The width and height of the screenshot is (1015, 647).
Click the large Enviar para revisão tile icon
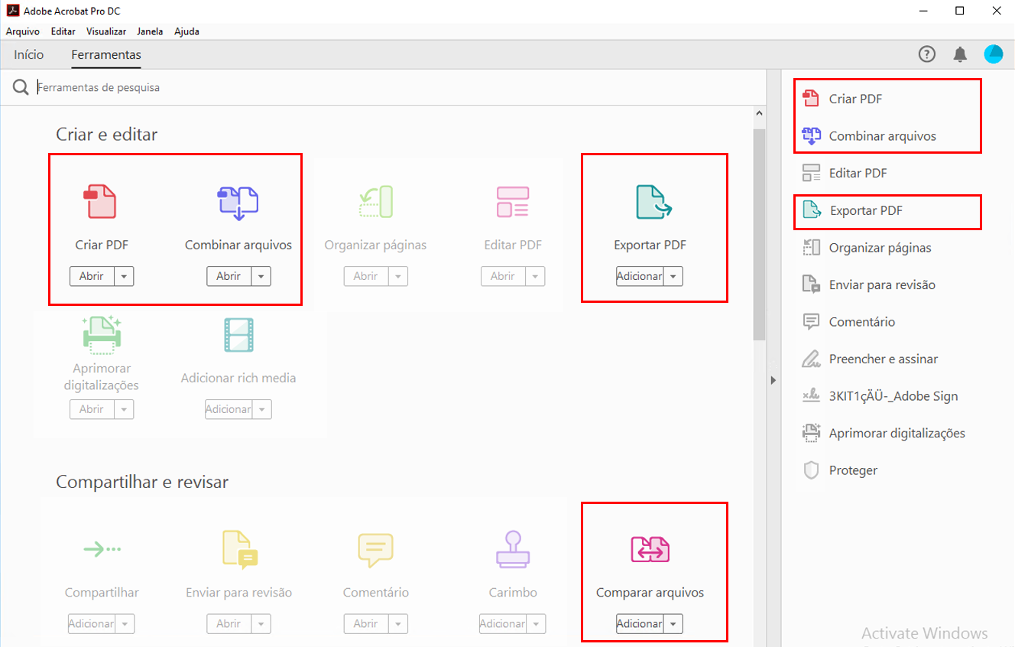[239, 549]
